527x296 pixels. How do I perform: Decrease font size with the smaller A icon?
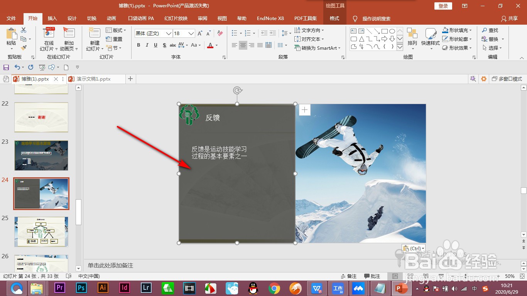point(209,34)
